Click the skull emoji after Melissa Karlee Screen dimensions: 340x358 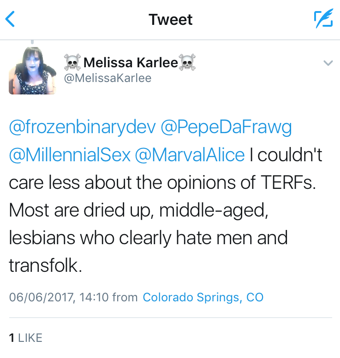click(187, 62)
